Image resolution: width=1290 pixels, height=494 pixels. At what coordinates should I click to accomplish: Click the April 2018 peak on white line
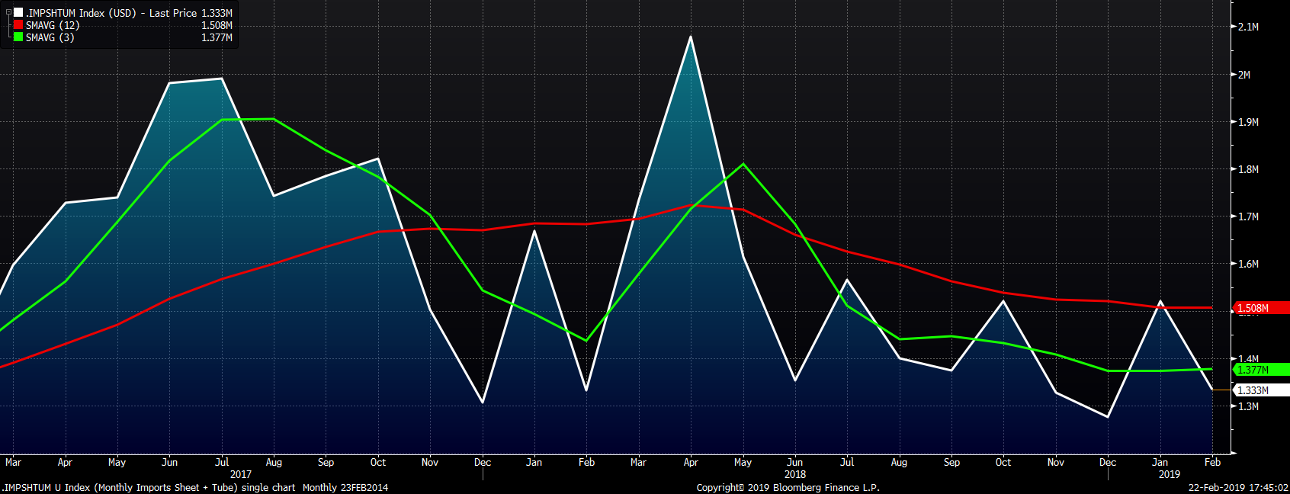pos(691,37)
